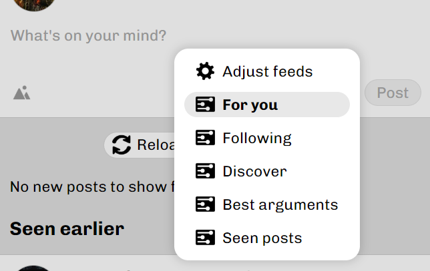Click the feed icon next to For you
This screenshot has width=430, height=271.
pyautogui.click(x=205, y=105)
